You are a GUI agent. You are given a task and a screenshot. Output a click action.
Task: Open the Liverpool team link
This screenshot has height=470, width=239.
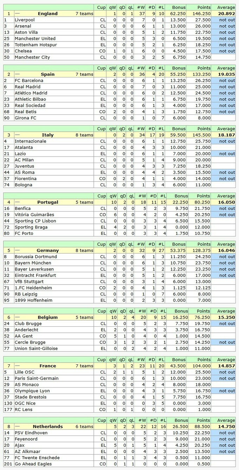coord(25,20)
